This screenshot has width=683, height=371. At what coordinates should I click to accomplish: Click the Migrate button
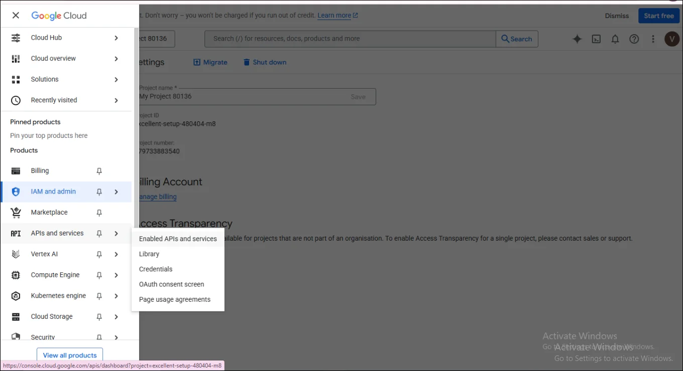(x=210, y=62)
